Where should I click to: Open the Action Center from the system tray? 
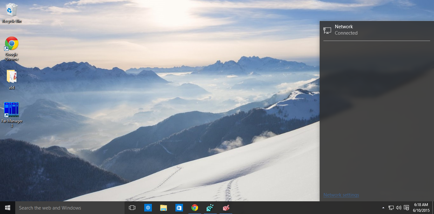(x=406, y=208)
